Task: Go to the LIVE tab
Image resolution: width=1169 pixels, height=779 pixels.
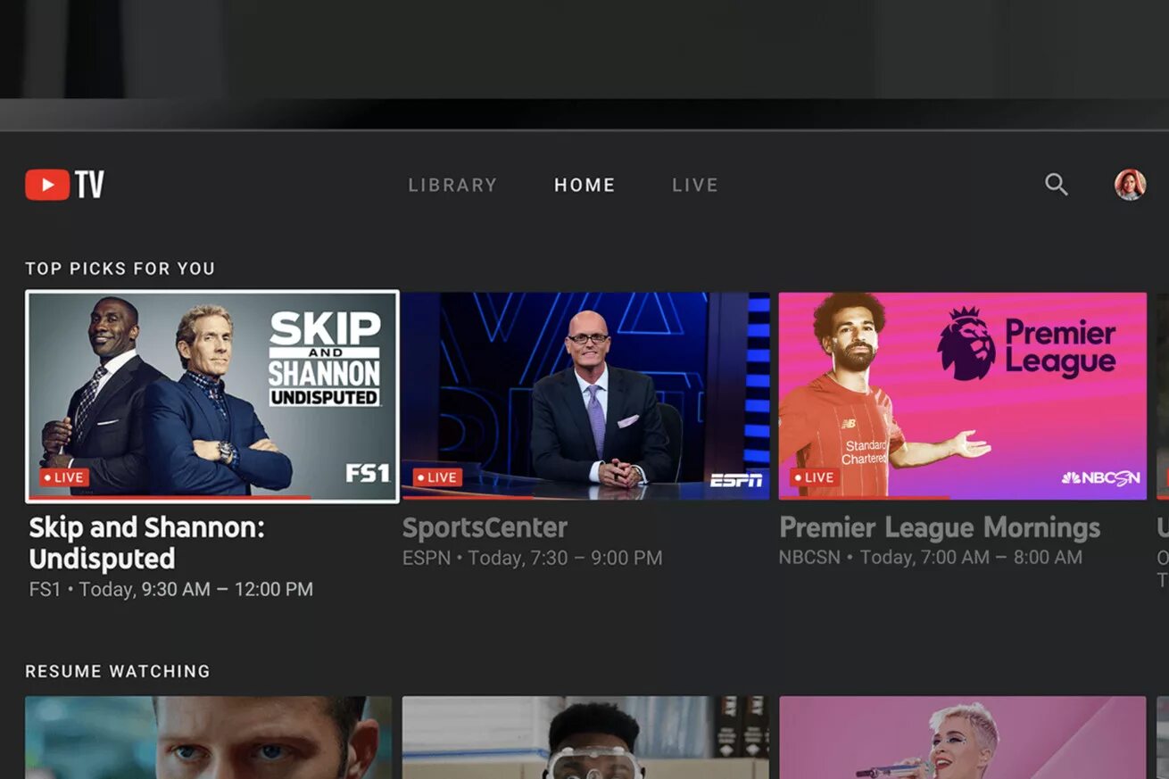Action: (x=695, y=185)
